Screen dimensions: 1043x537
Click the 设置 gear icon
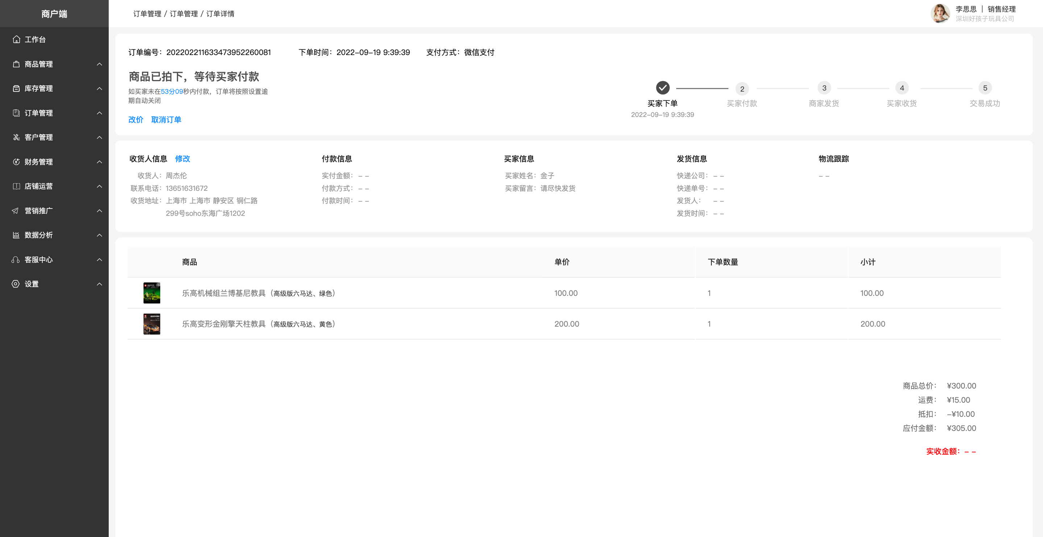pyautogui.click(x=15, y=284)
